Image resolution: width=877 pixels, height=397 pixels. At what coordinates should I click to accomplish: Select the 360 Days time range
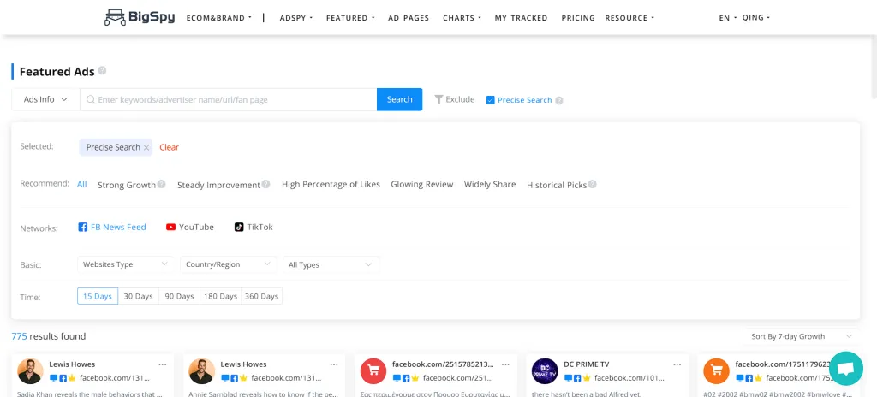click(x=261, y=296)
